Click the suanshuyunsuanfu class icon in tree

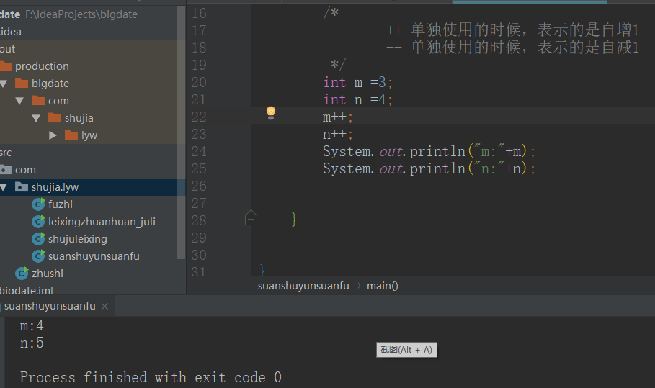click(x=38, y=256)
